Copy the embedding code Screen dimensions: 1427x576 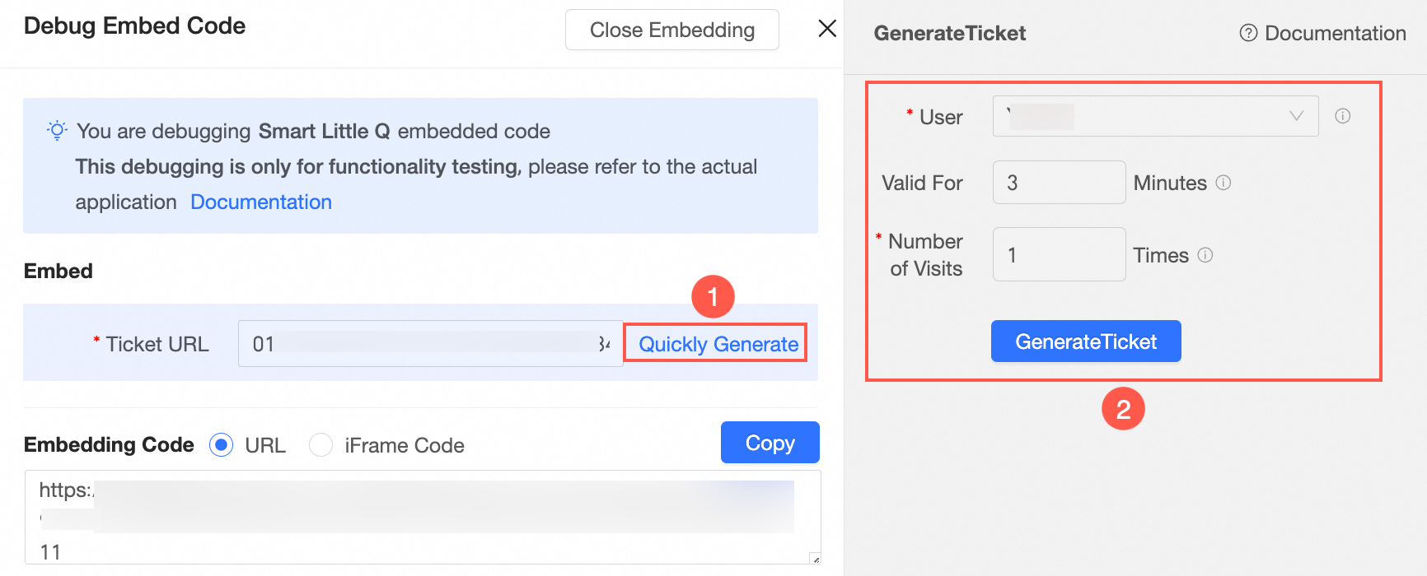point(770,443)
